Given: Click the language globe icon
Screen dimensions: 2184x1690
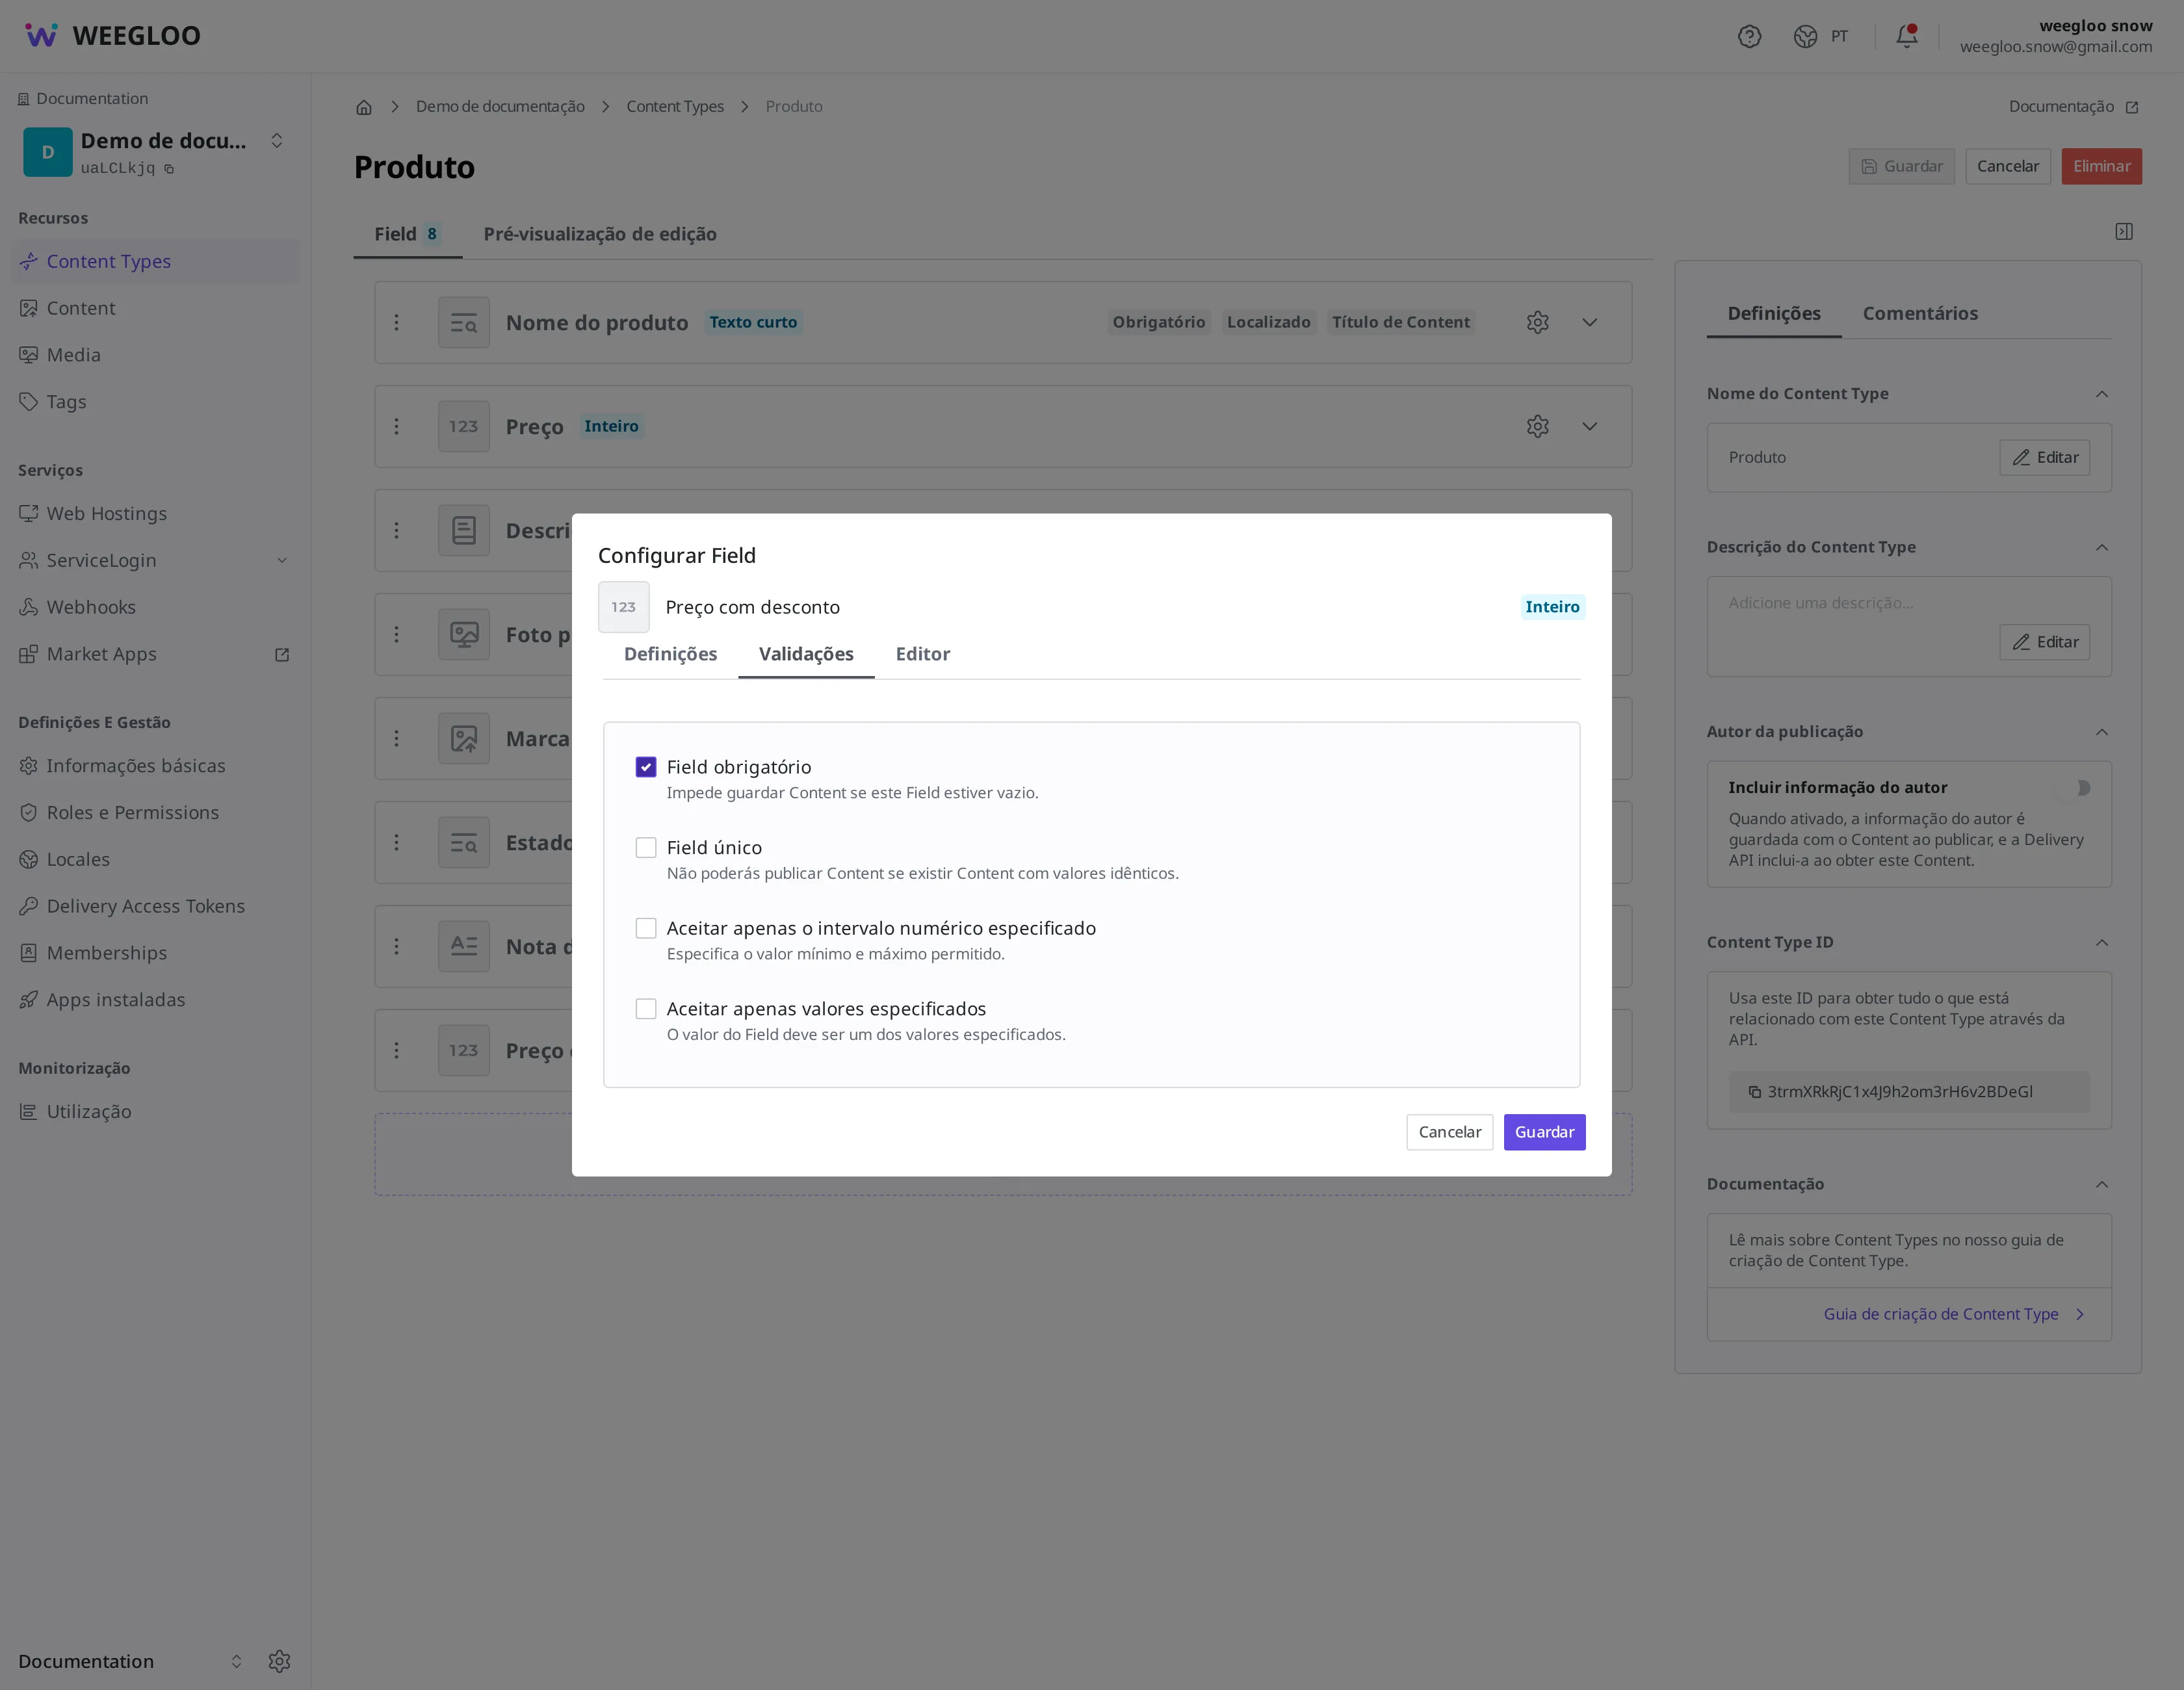Looking at the screenshot, I should [1805, 36].
